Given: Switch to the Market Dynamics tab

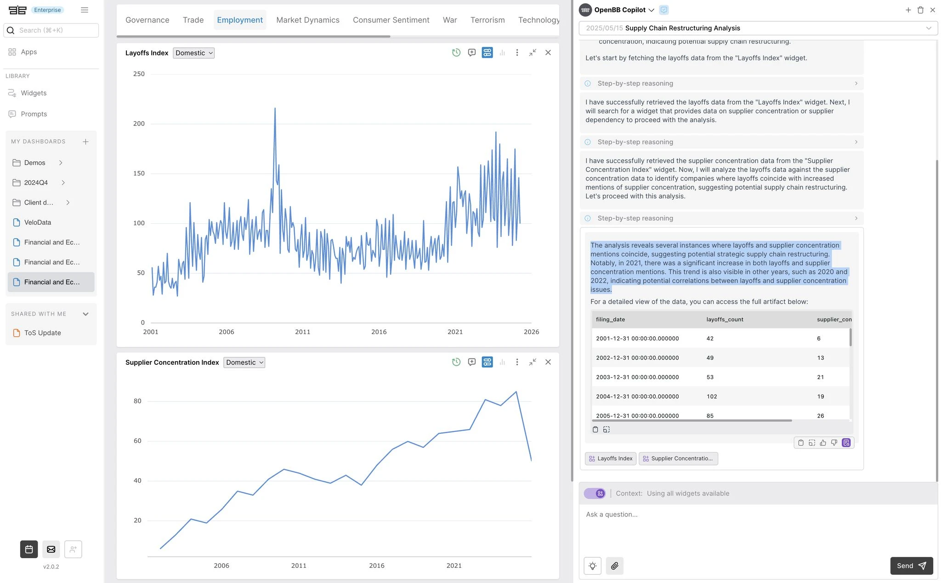Looking at the screenshot, I should click(308, 20).
